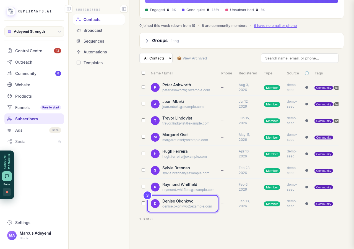Click the purple Gone quiet progress bar
This screenshot has height=249, width=354.
[242, 1]
